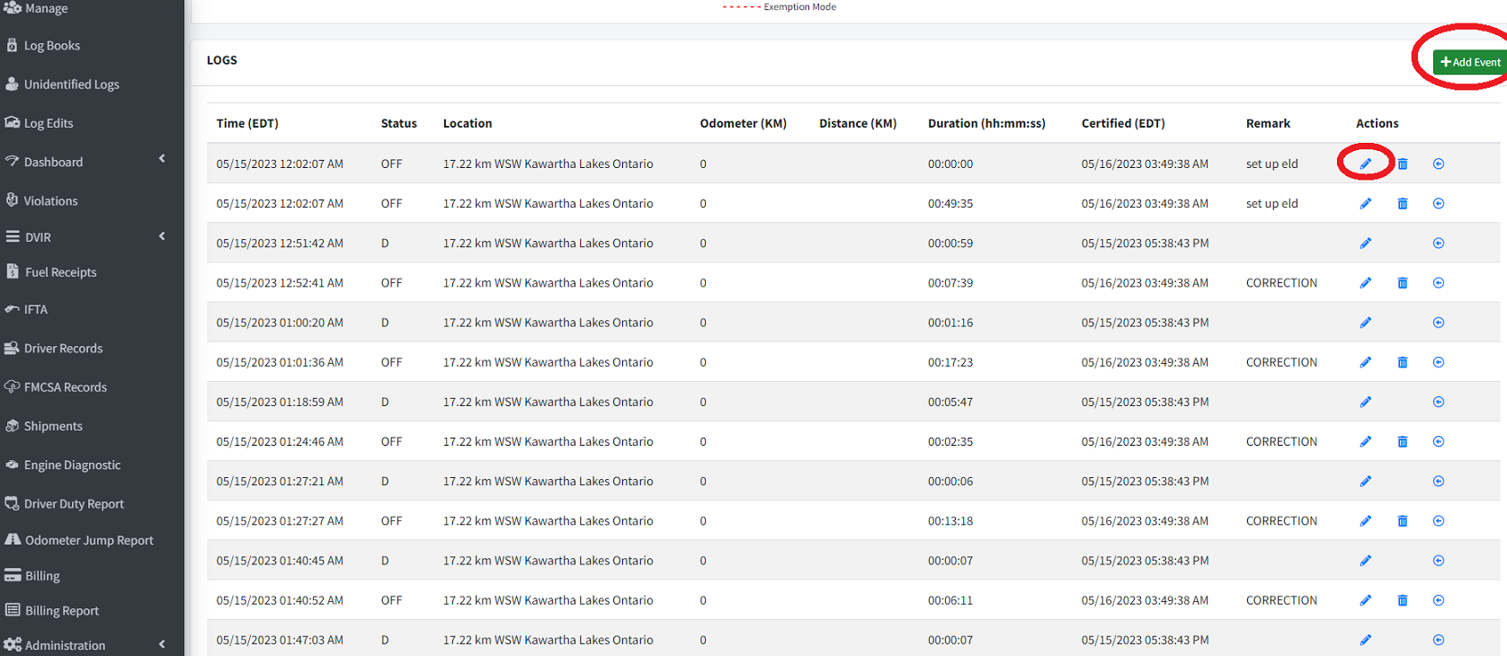This screenshot has width=1507, height=656.
Task: Click trash icon for 01:01:36 AM log
Action: click(x=1402, y=362)
